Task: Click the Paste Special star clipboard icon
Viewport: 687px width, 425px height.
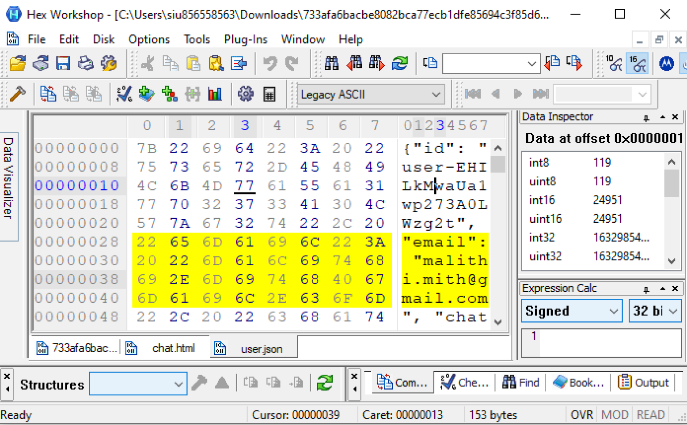Action: click(216, 64)
